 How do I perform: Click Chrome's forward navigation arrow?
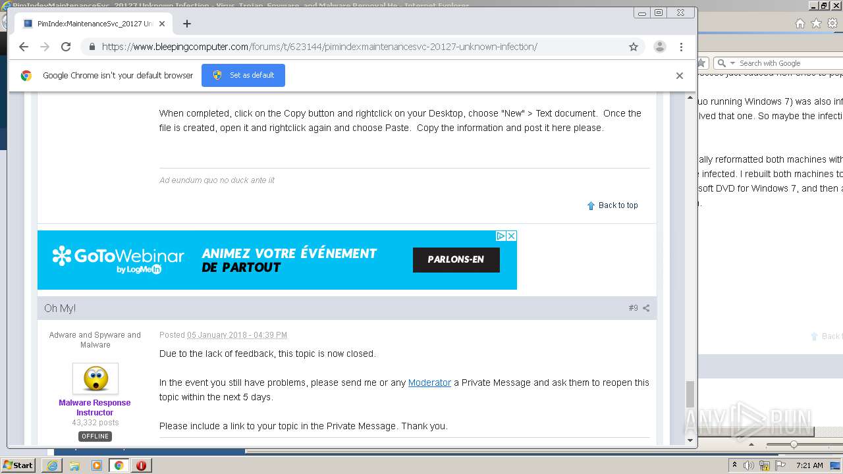(x=45, y=47)
